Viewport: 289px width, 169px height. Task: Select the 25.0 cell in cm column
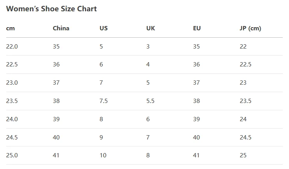12,155
